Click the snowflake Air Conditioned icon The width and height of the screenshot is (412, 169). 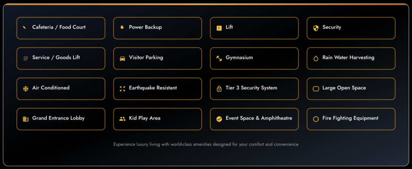pos(25,89)
